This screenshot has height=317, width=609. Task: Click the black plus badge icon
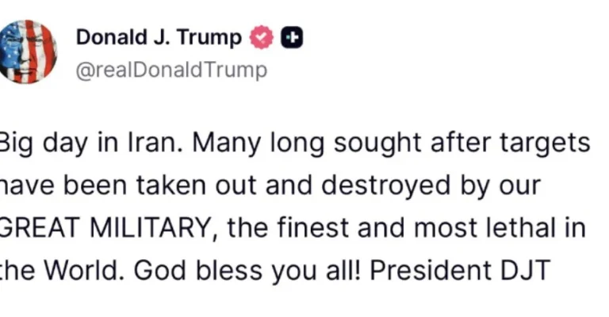click(293, 37)
